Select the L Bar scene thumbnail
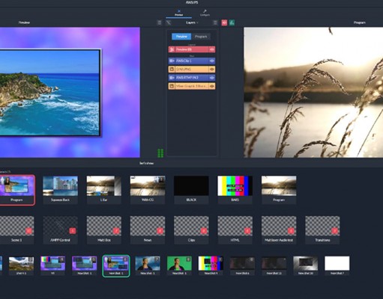Image resolution: width=383 pixels, height=299 pixels. [104, 190]
